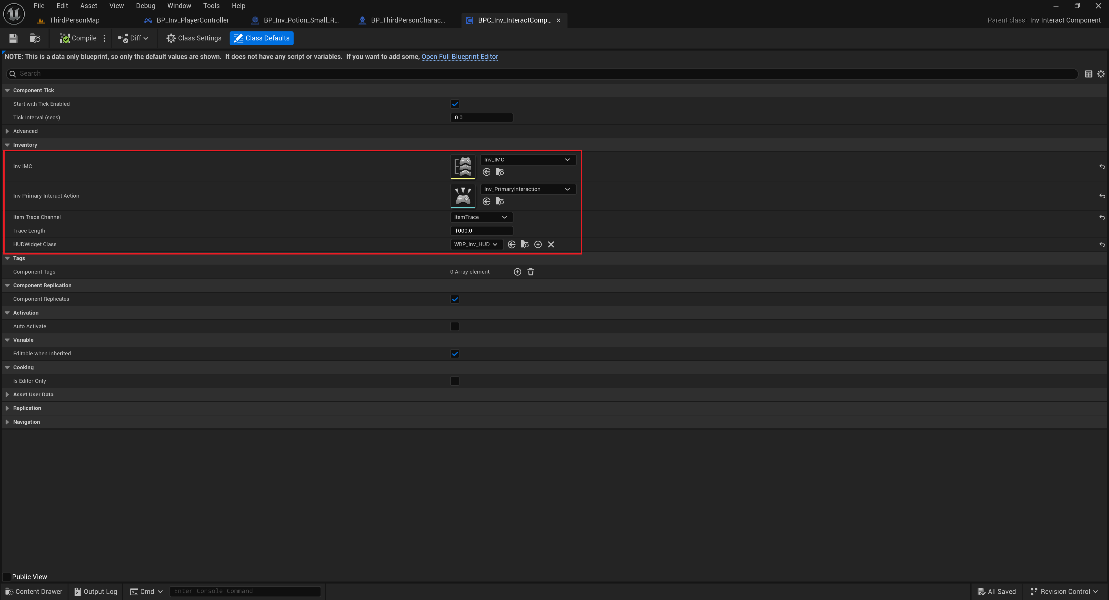This screenshot has width=1109, height=600.
Task: Open the WBP_Inv_HUD class dropdown
Action: pos(476,244)
